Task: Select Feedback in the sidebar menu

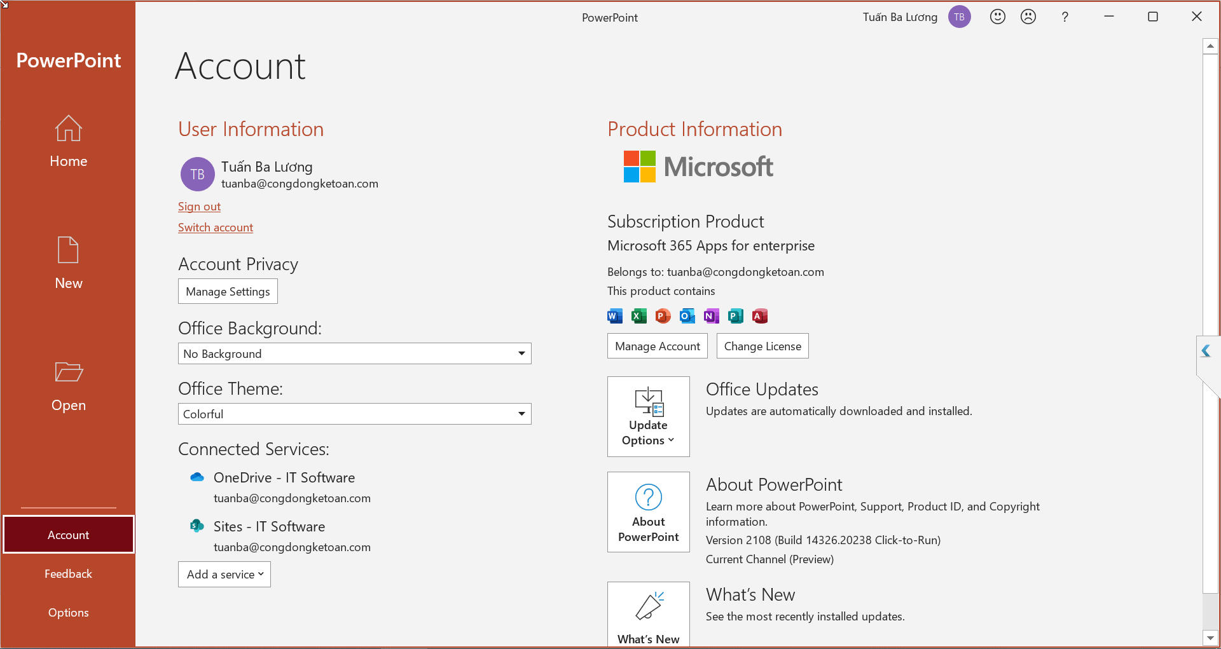Action: 68,573
